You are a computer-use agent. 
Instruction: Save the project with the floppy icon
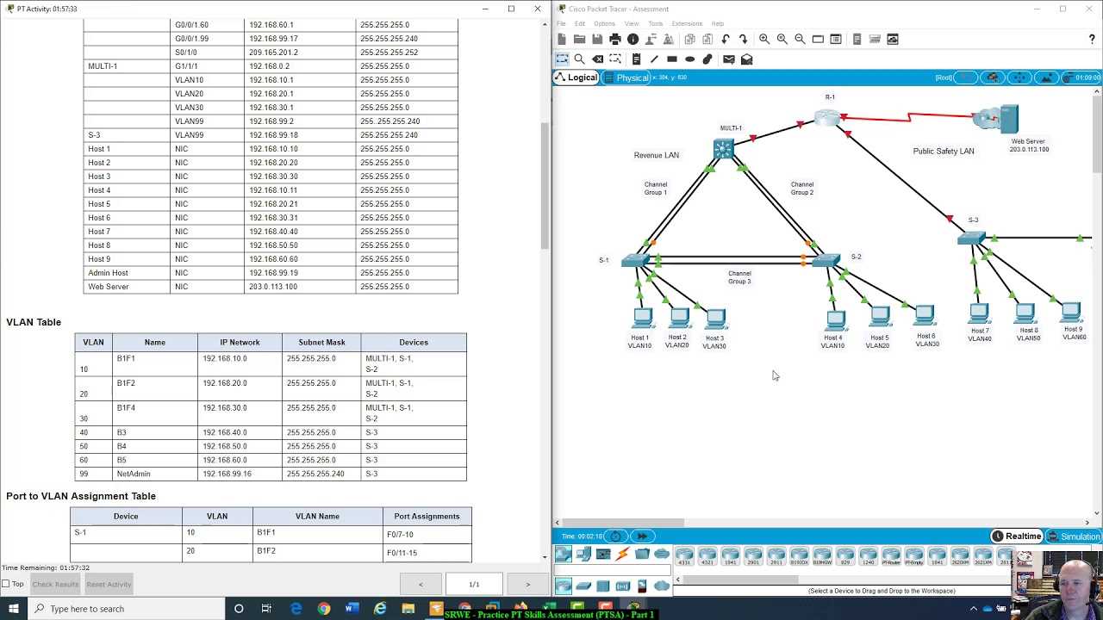point(597,39)
